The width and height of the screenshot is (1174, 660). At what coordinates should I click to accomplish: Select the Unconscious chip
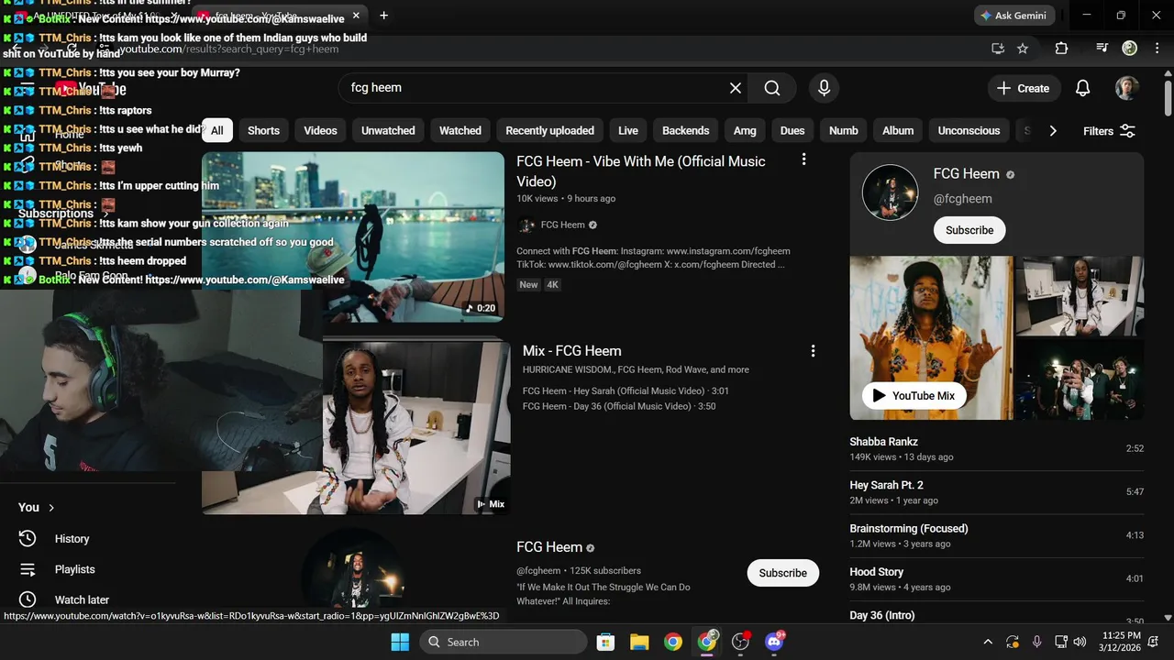click(x=969, y=130)
